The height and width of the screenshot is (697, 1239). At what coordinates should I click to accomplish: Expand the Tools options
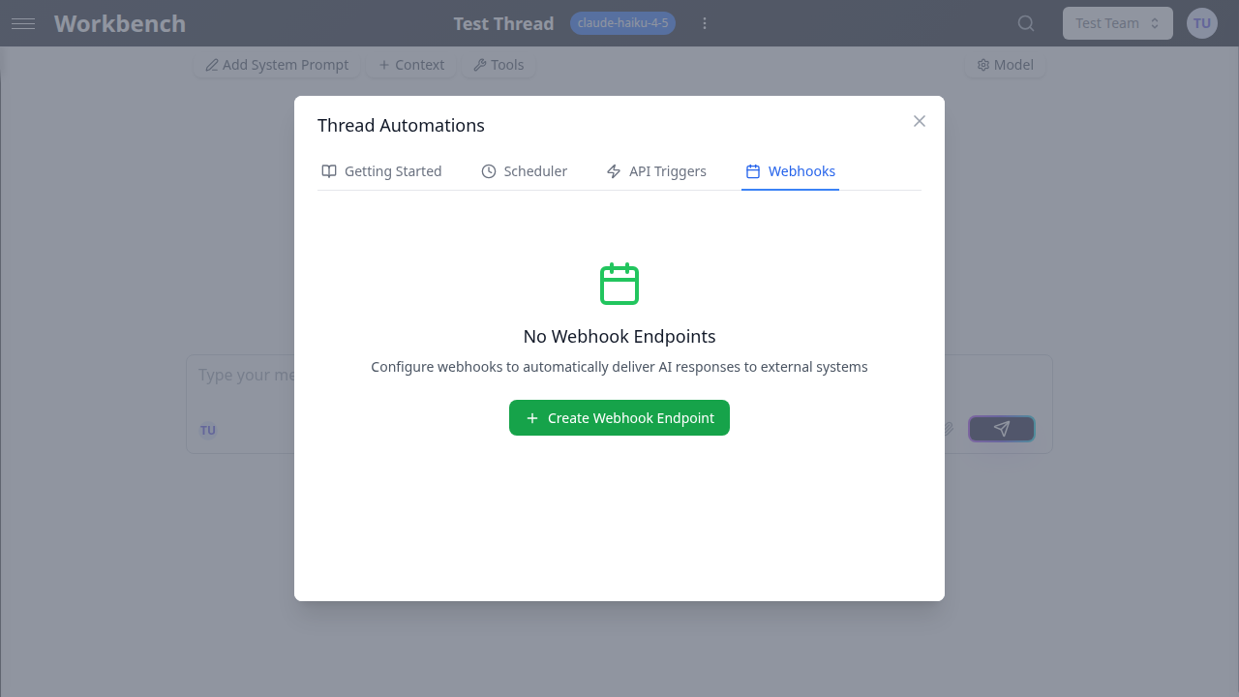point(499,65)
